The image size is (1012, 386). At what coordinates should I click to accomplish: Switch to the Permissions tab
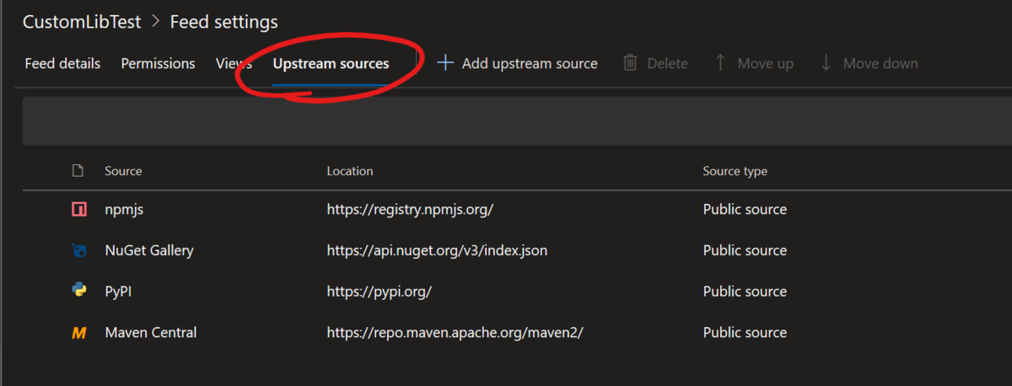tap(158, 63)
